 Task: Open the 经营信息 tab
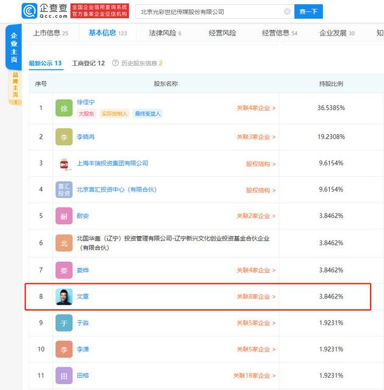pos(279,33)
